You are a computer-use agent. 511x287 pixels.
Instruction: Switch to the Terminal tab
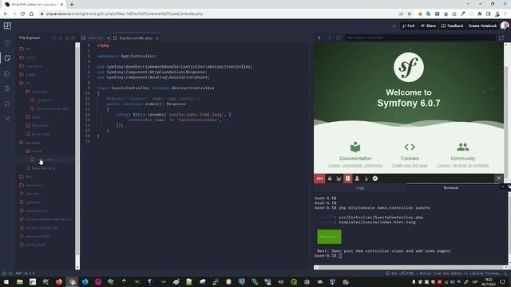pyautogui.click(x=450, y=188)
